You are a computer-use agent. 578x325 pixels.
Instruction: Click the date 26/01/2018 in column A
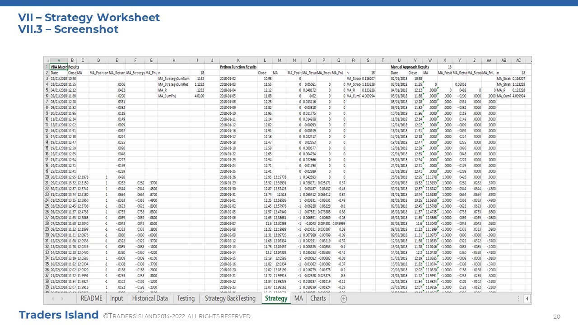pyautogui.click(x=59, y=177)
